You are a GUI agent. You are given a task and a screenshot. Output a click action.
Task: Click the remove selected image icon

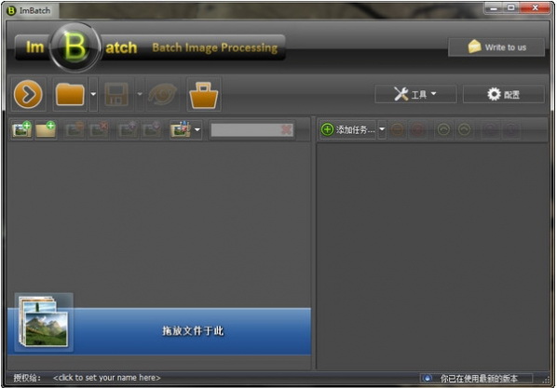point(75,130)
